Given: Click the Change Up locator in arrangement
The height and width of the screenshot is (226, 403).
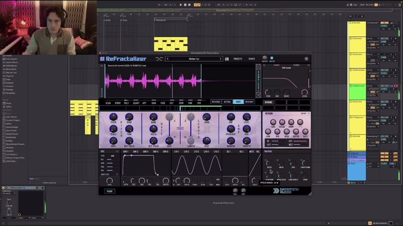Looking at the screenshot, I should click(161, 20).
